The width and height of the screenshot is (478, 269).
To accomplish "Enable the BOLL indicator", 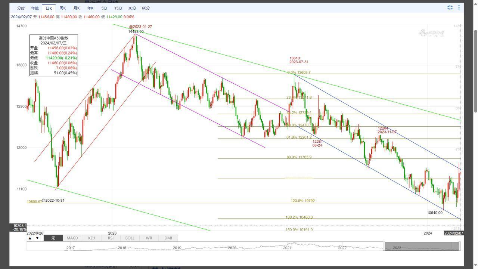I will [x=130, y=238].
